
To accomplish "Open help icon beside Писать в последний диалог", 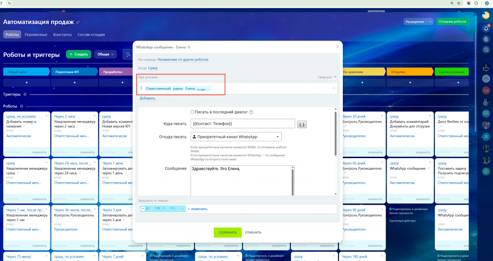I will pyautogui.click(x=251, y=112).
